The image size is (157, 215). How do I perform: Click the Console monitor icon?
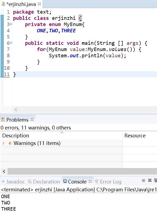click(x=65, y=181)
